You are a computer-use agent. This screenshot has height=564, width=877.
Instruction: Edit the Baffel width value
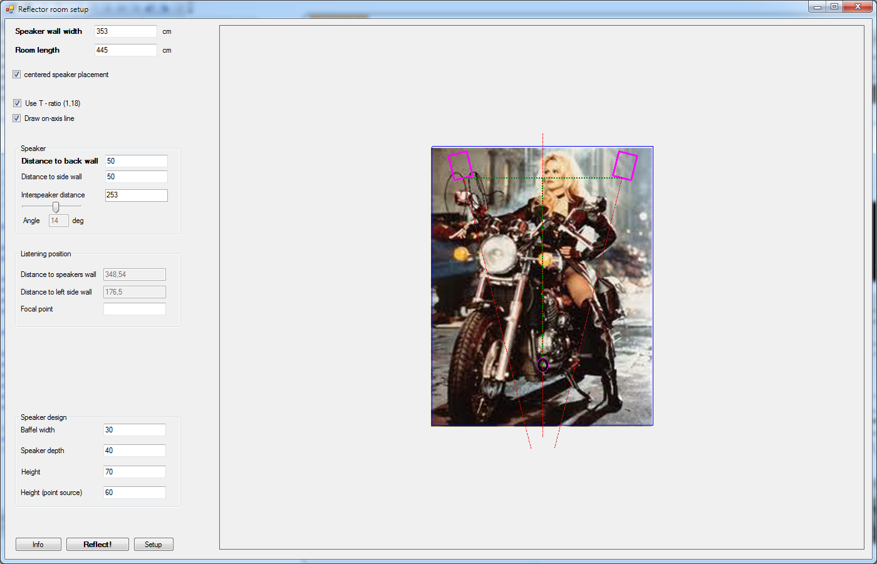click(x=135, y=430)
